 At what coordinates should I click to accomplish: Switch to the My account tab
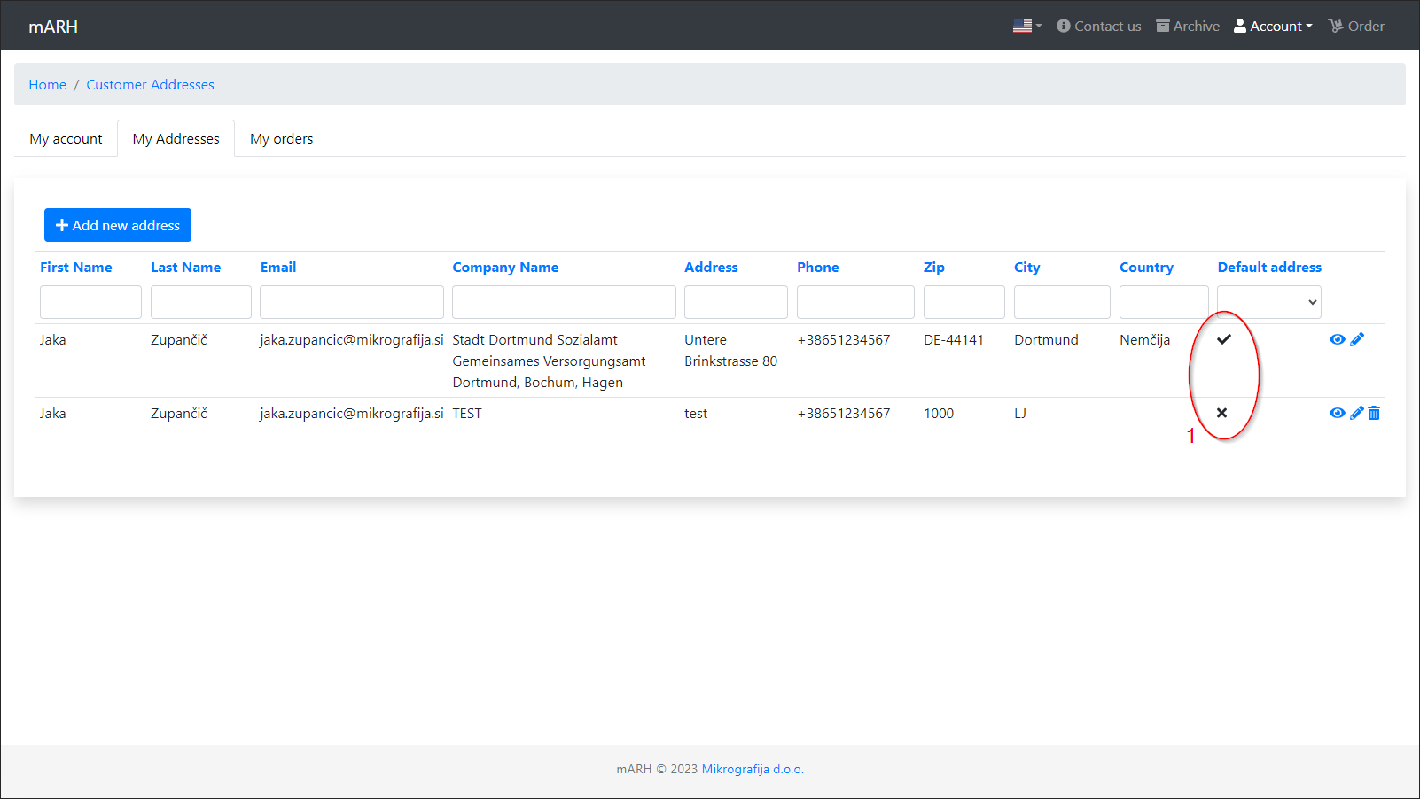[66, 139]
